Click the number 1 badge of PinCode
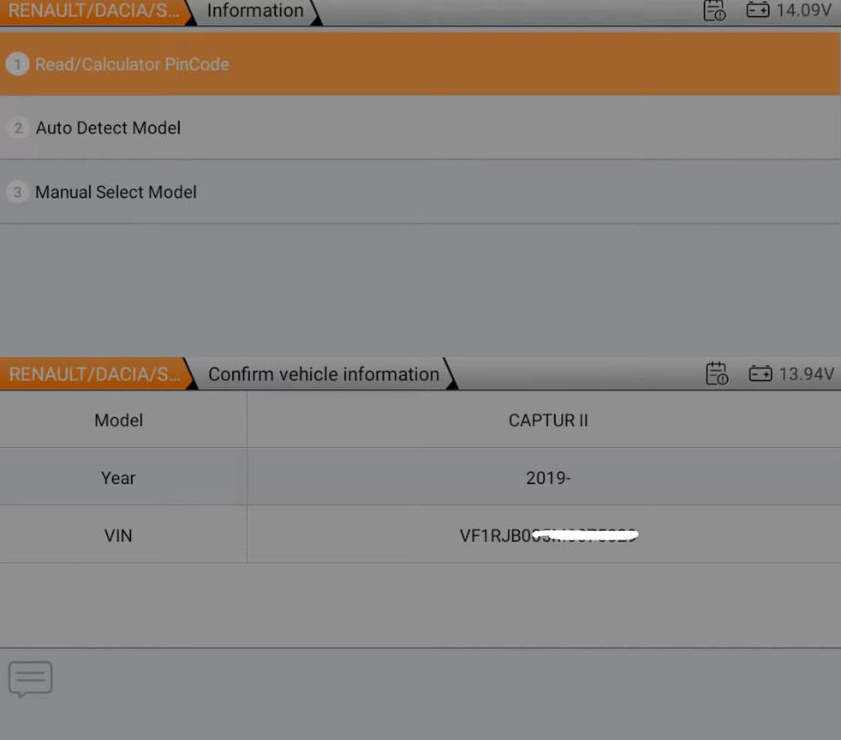 [18, 64]
